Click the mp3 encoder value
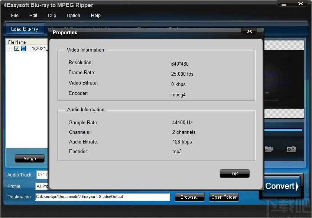 coord(177,152)
